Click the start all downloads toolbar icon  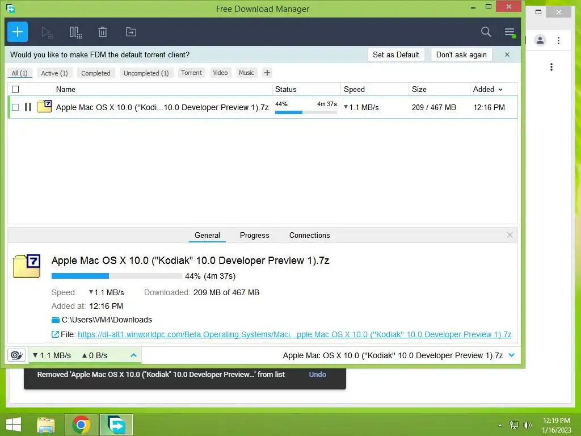pos(47,32)
